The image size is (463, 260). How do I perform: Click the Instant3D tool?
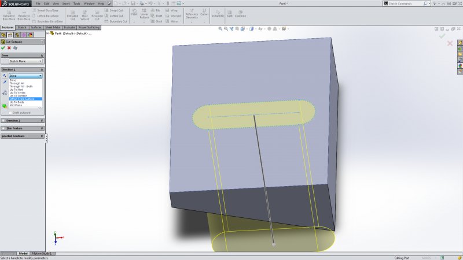click(x=218, y=14)
